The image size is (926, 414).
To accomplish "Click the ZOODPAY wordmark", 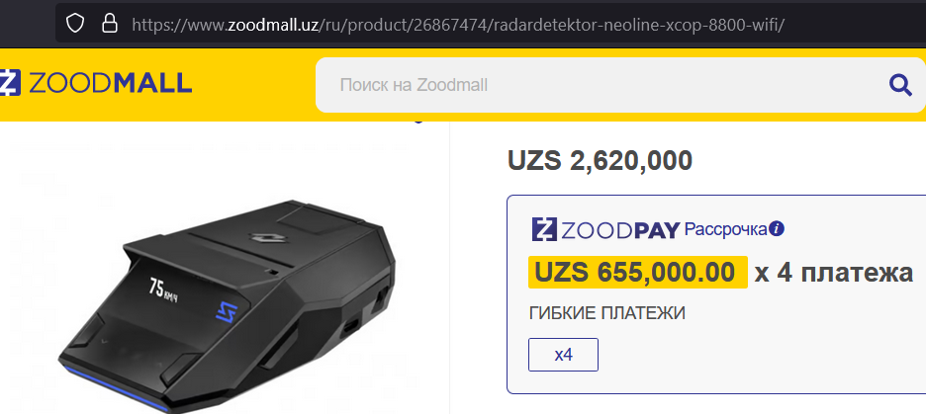I will 620,230.
